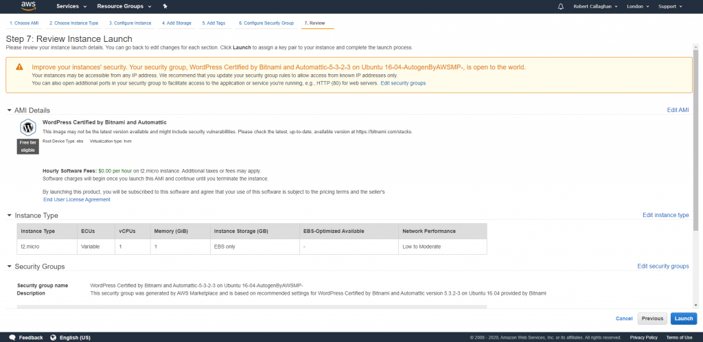Open the notifications bell
The height and width of the screenshot is (342, 703).
[x=560, y=6]
